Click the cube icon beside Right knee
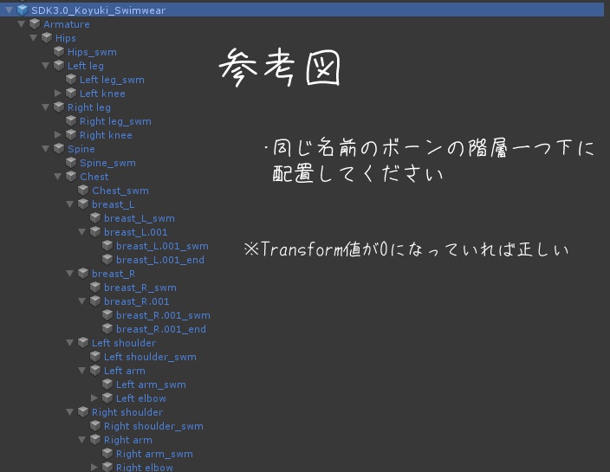610x472 pixels. [71, 135]
